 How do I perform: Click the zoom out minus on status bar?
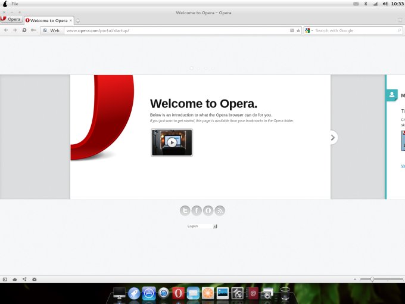[x=355, y=279]
